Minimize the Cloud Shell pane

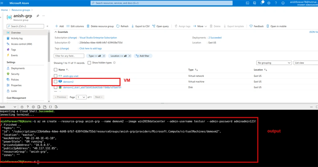311,107
